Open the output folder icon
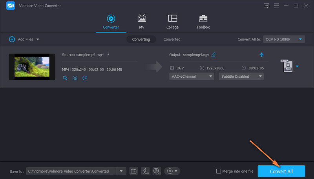Screen dimensions: 314x179 click(x=133, y=171)
